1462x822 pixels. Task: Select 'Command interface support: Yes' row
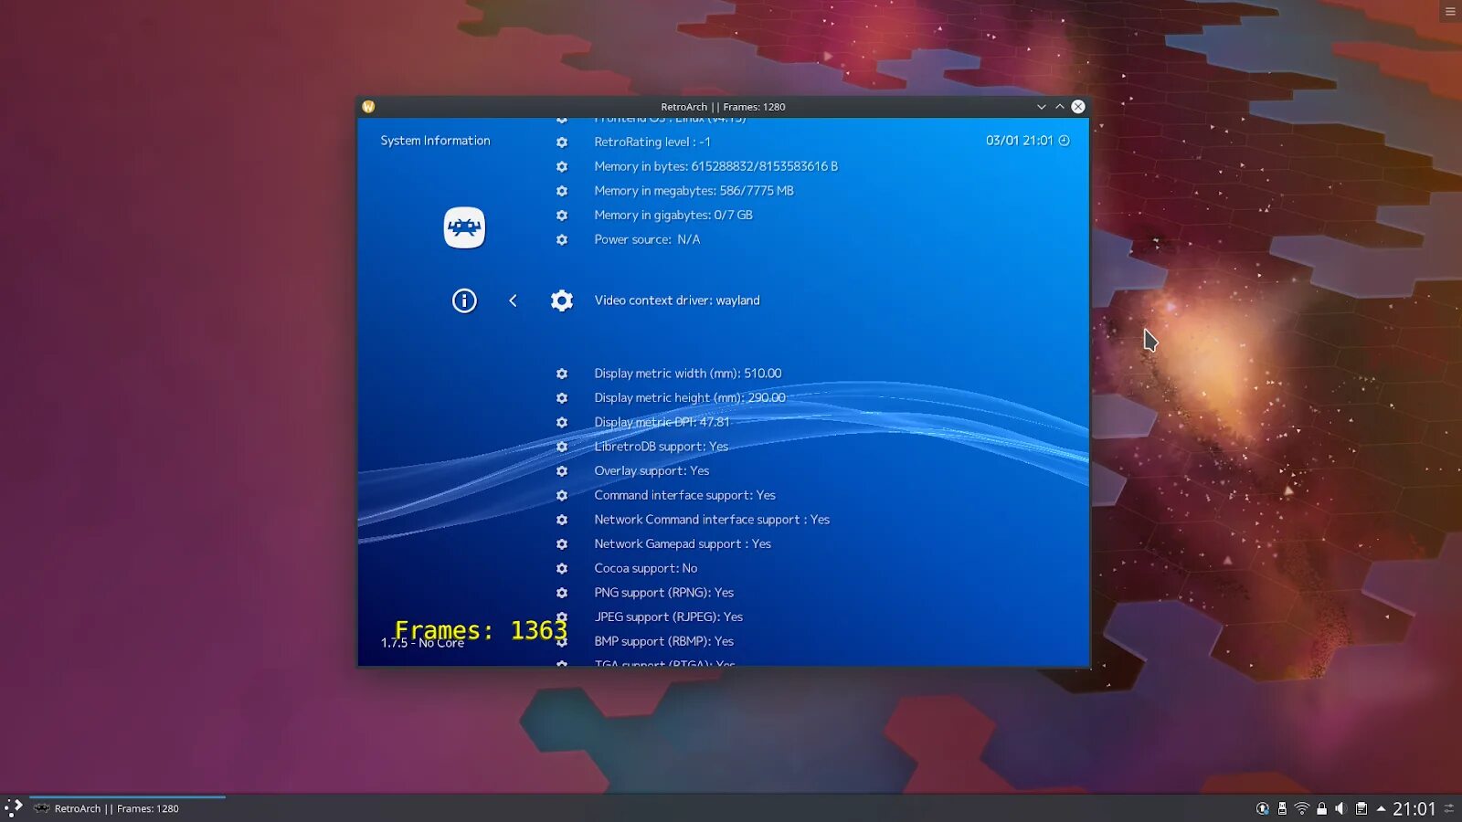[685, 495]
